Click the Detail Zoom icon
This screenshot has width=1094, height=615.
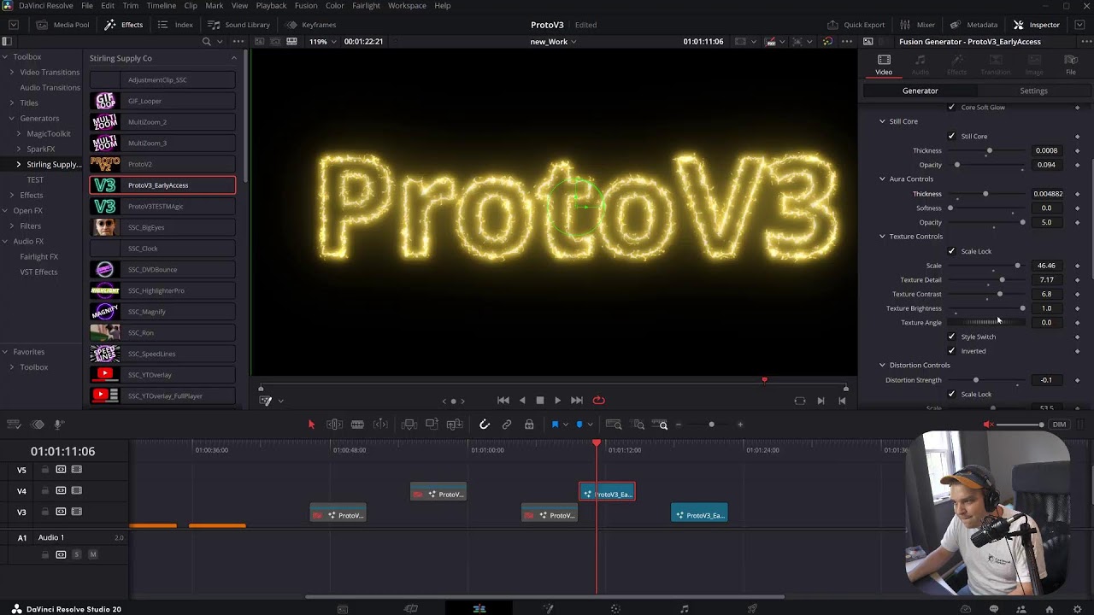pos(638,425)
